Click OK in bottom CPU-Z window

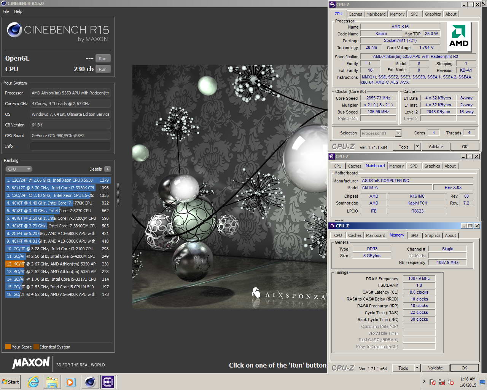click(x=464, y=368)
